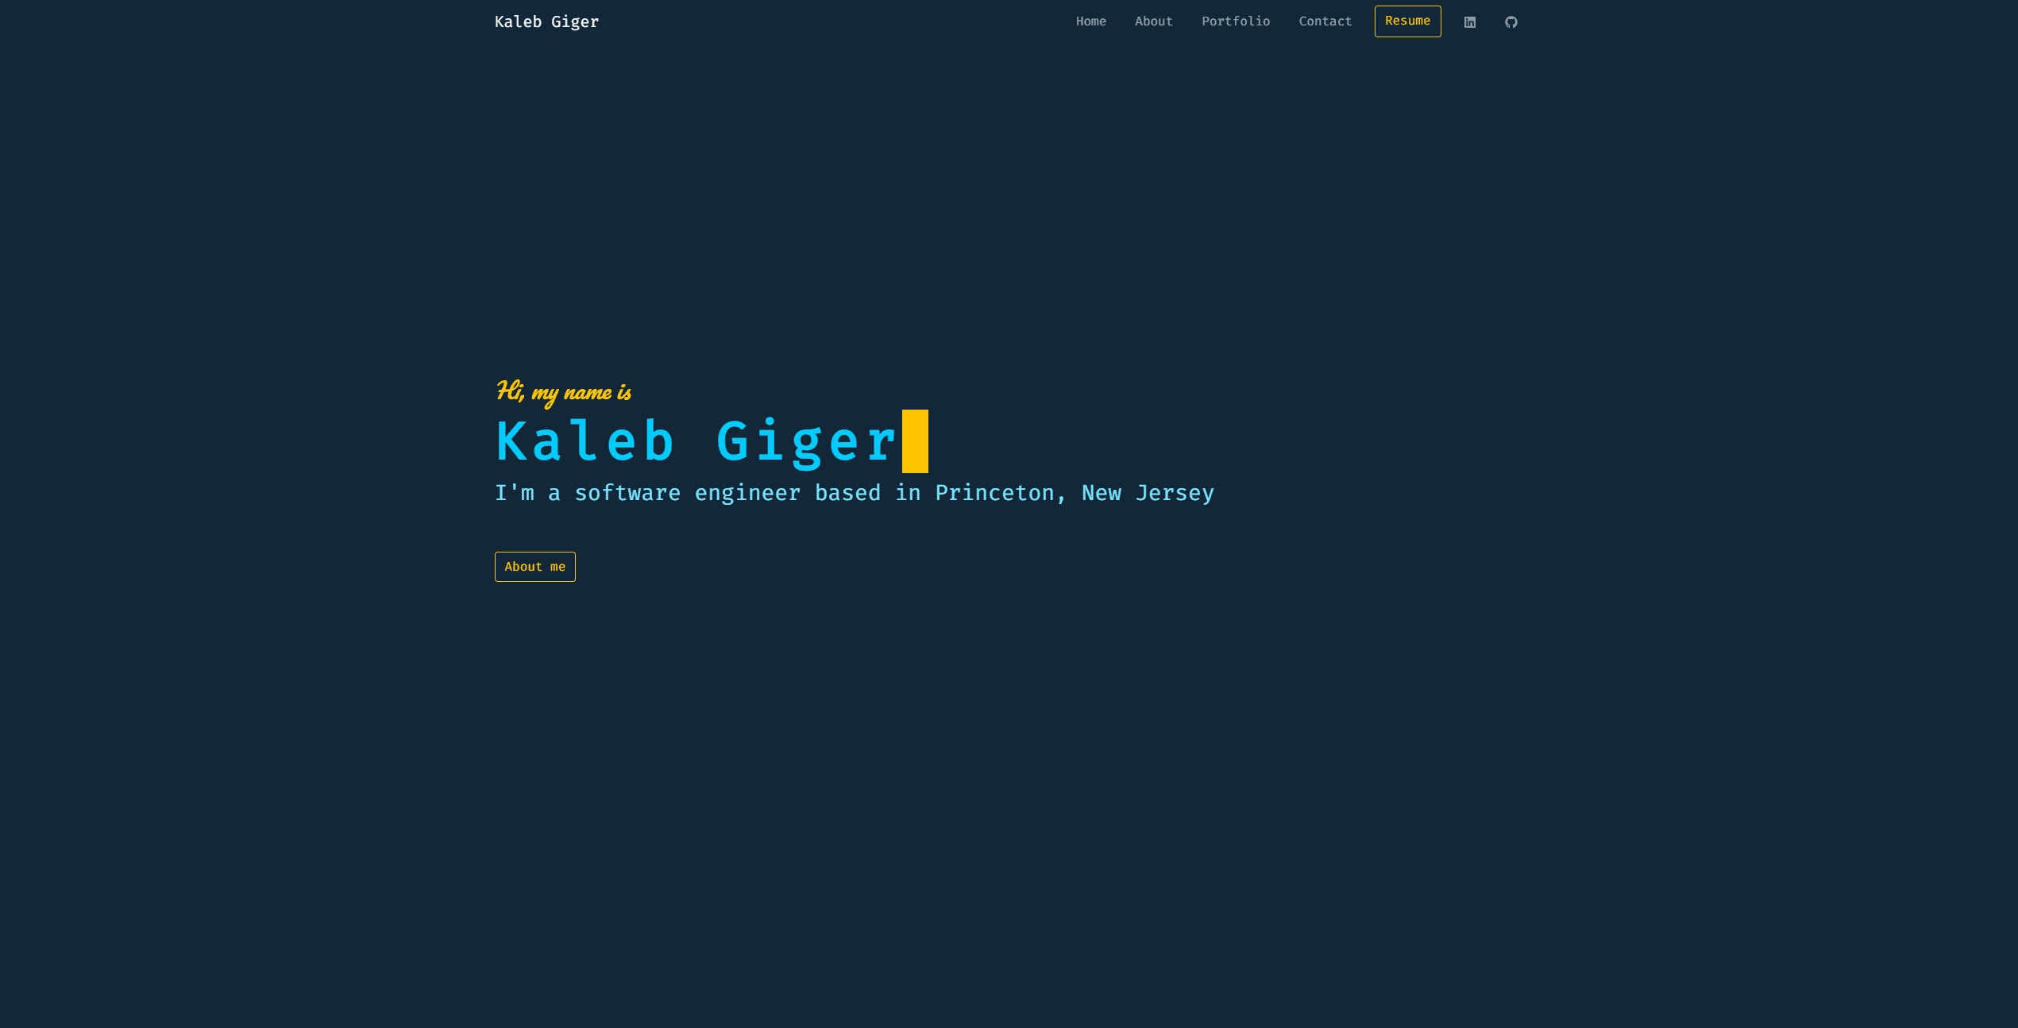
Task: Toggle visibility of the About me CTA
Action: 534,567
